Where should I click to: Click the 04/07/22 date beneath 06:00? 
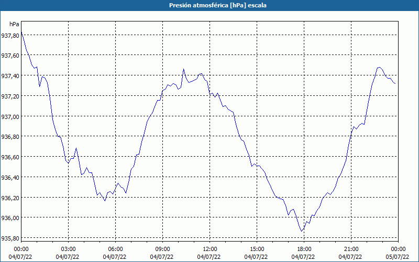point(115,257)
